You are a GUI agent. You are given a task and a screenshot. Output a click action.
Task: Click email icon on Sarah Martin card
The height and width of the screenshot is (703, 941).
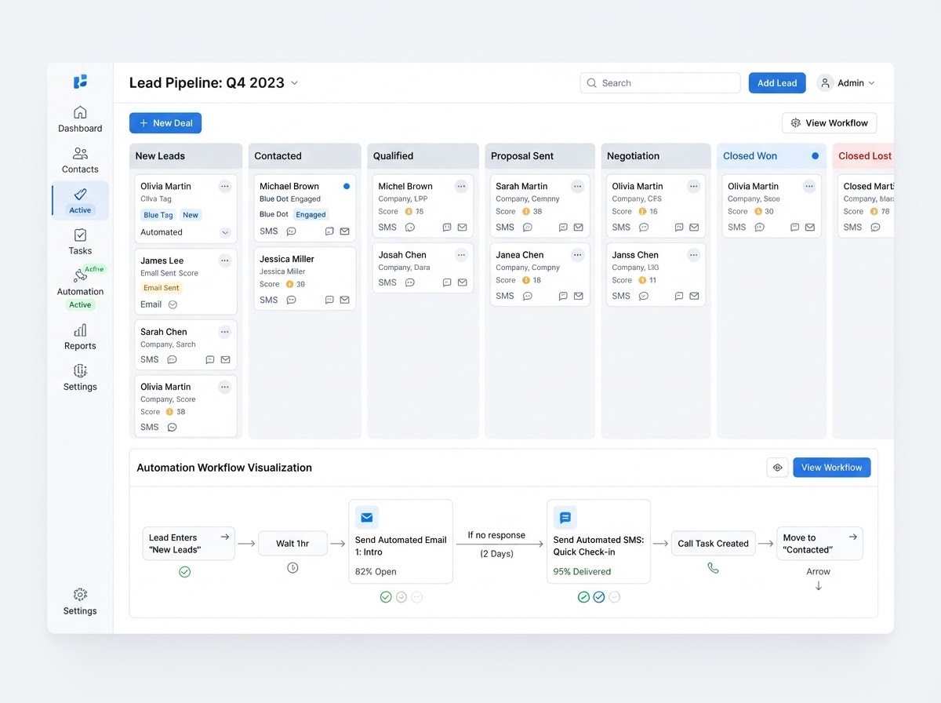[x=578, y=228]
